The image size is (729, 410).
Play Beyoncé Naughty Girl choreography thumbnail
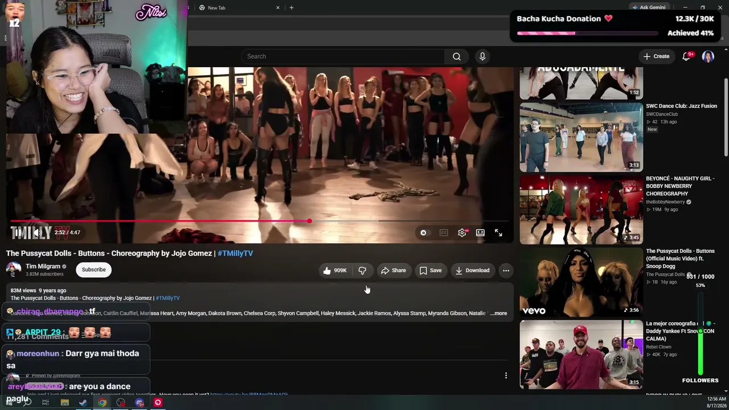click(x=581, y=210)
